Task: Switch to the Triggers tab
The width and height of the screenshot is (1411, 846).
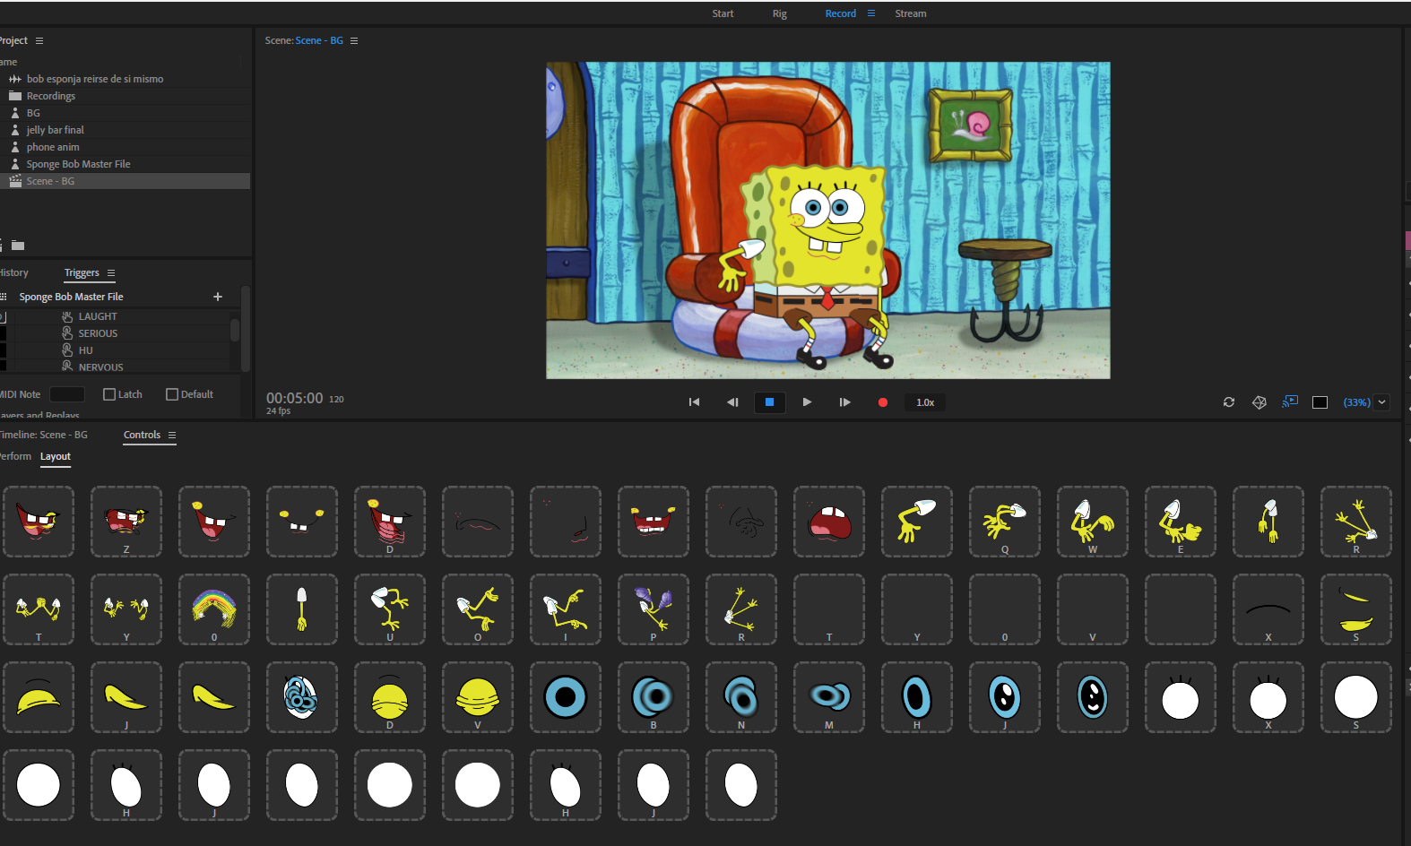Action: click(x=82, y=272)
